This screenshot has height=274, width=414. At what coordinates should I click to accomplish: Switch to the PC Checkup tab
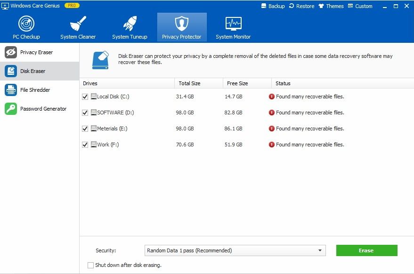pos(26,27)
